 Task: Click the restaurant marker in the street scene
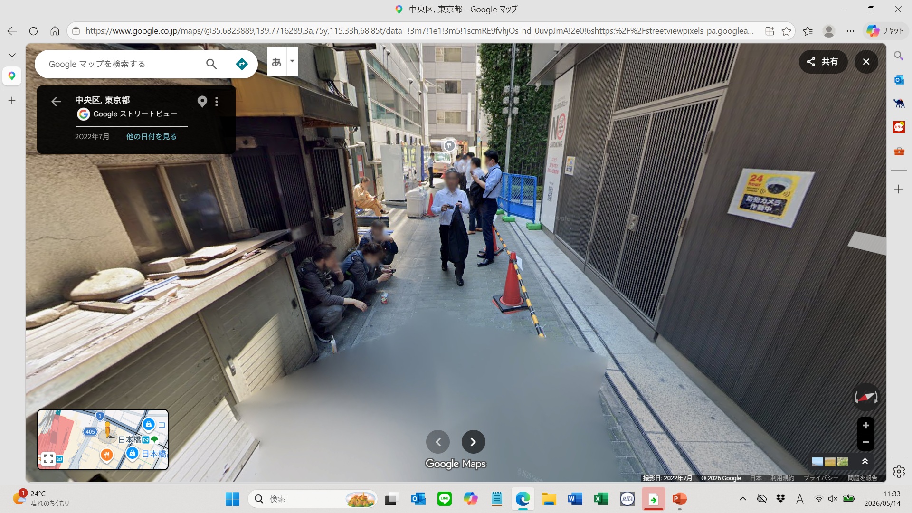point(449,145)
